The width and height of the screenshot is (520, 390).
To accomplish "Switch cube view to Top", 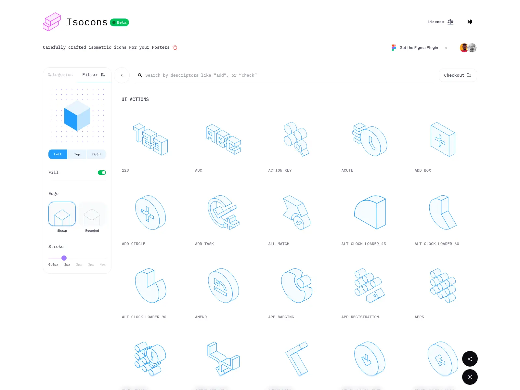I will (77, 154).
